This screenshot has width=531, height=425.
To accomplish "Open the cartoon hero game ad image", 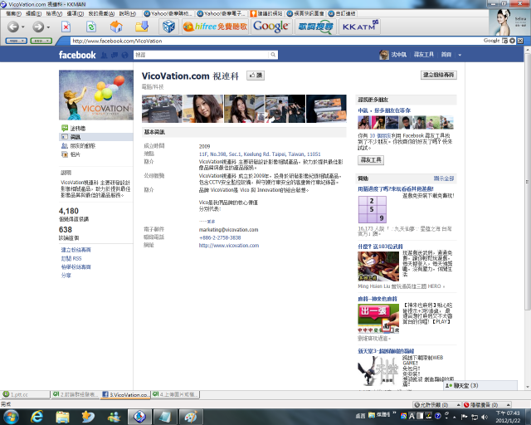I will click(x=378, y=266).
